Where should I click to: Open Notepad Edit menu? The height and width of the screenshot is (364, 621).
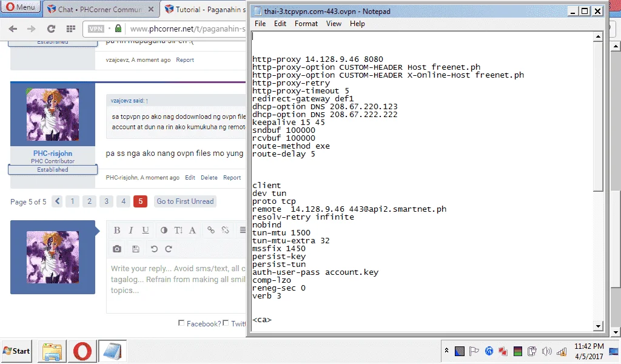pyautogui.click(x=280, y=24)
